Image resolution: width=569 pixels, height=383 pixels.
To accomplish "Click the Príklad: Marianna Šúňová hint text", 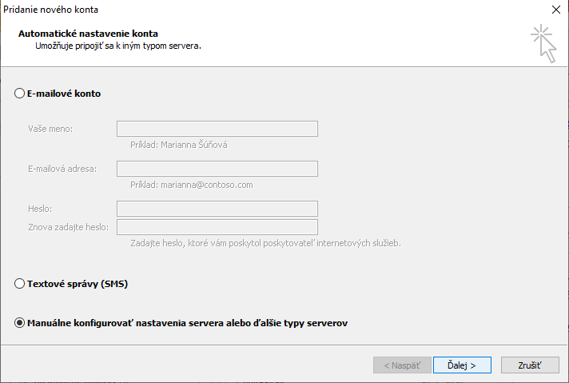I will click(184, 145).
